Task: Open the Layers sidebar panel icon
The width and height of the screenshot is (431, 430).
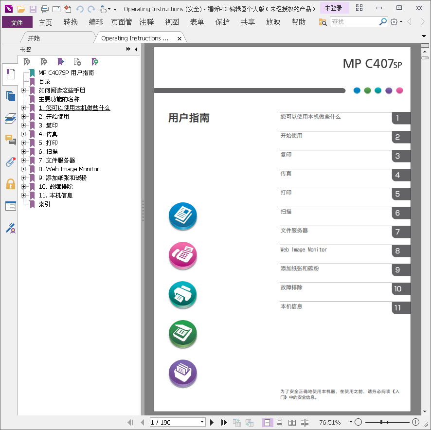Action: (10, 118)
